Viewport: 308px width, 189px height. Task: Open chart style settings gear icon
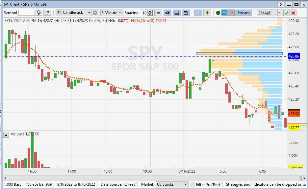(95, 13)
